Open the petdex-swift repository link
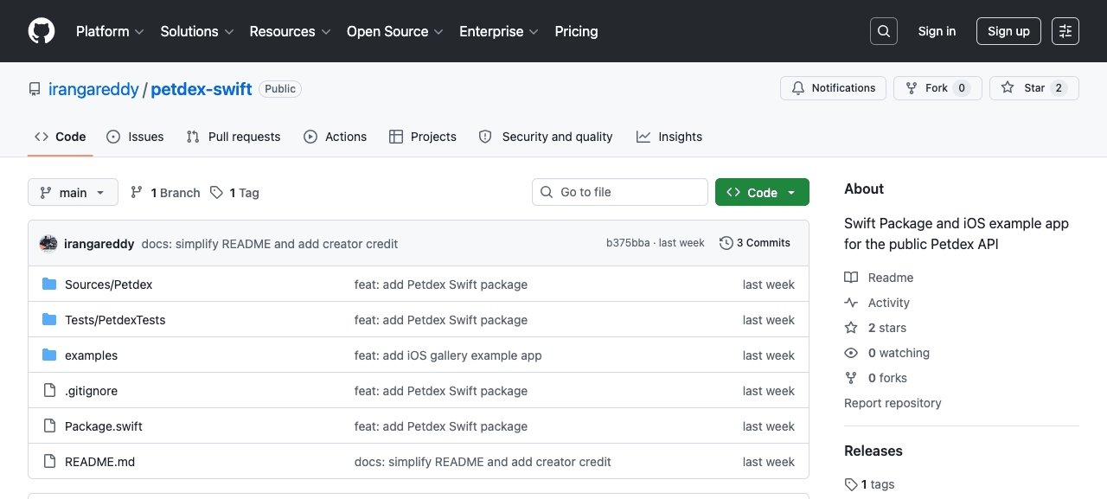 202,89
